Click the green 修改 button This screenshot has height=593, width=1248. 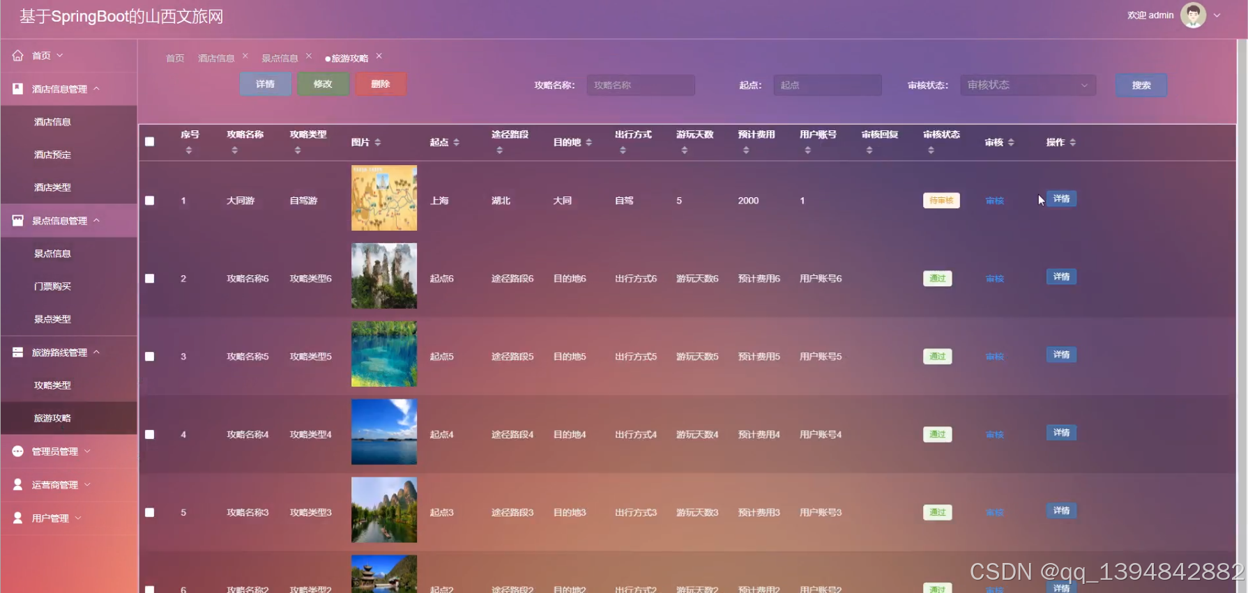(x=323, y=84)
